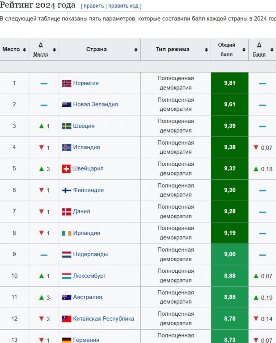Click the 9,38 score cell

click(x=229, y=147)
